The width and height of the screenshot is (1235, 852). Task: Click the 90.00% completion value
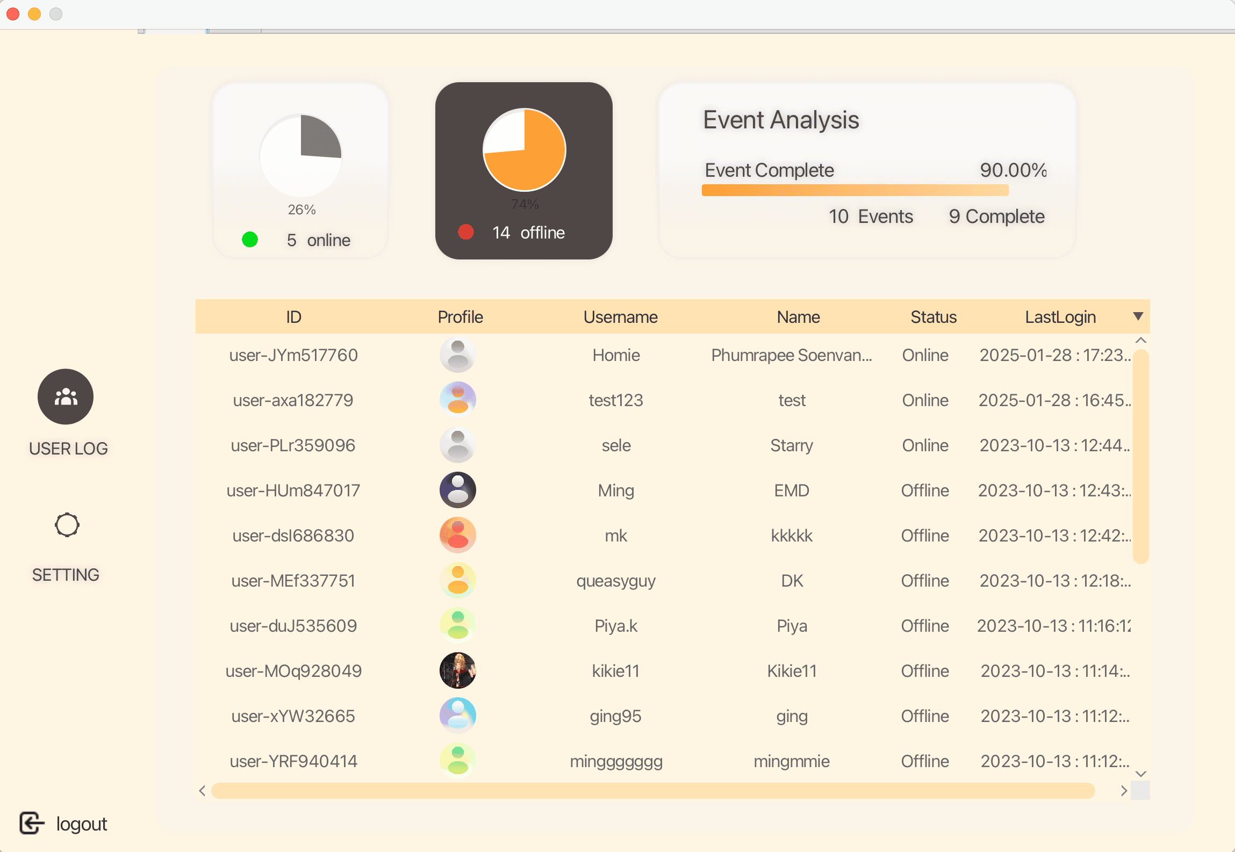tap(1013, 170)
